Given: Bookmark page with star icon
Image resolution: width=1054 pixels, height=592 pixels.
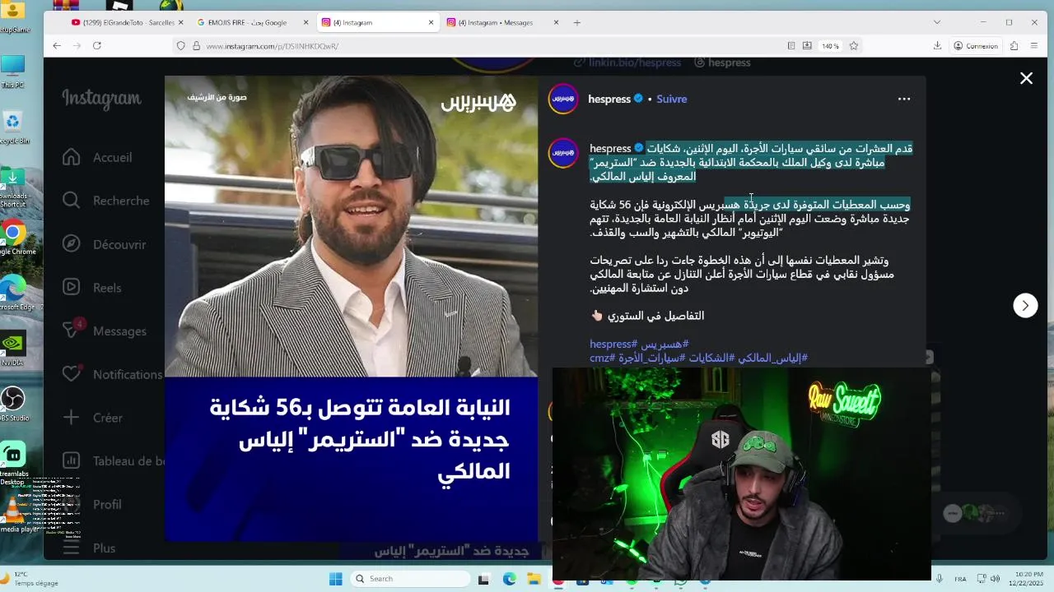Looking at the screenshot, I should 854,46.
